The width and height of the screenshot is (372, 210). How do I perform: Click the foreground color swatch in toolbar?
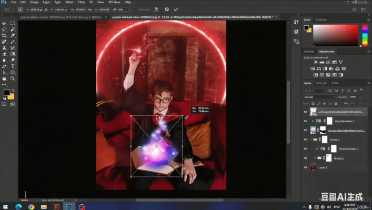click(7, 92)
